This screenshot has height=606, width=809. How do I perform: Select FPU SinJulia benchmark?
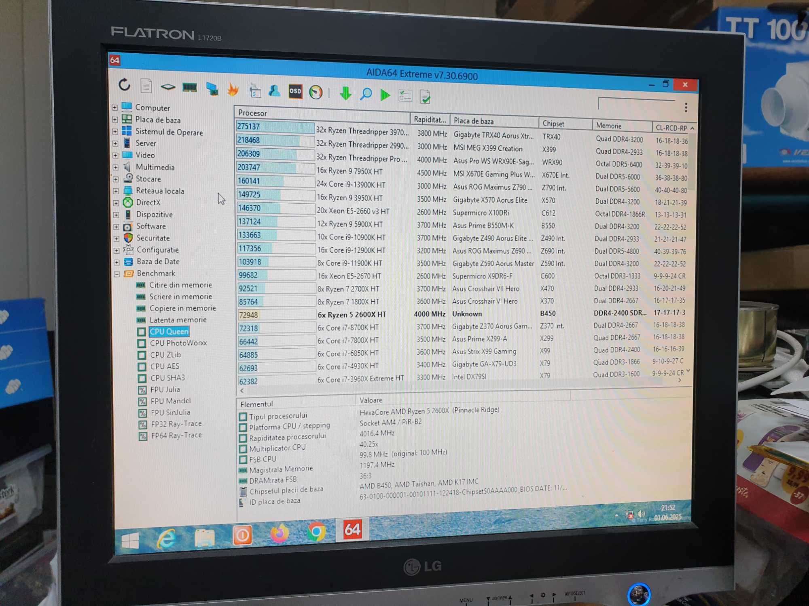tap(170, 412)
